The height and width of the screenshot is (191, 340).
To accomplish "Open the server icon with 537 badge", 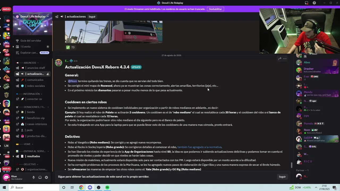I will (6, 154).
